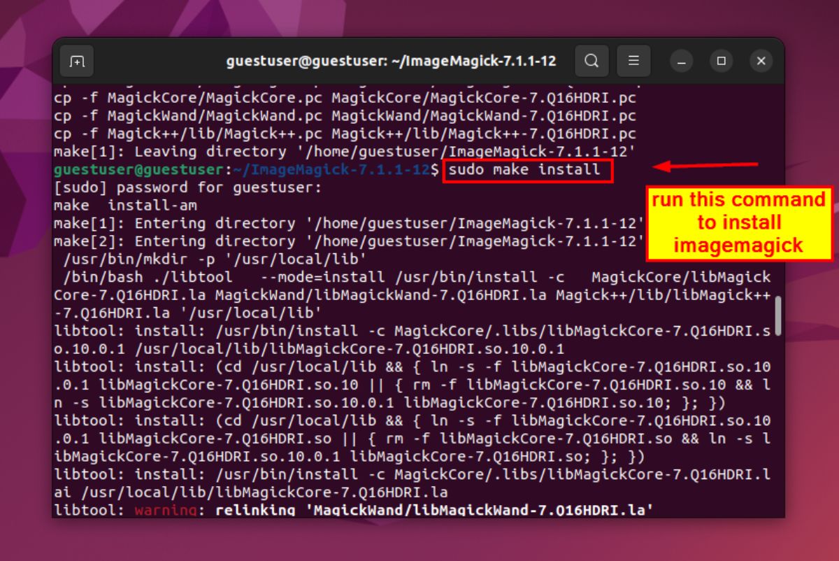The image size is (839, 561).
Task: Click the 'make[1]: Leaving directory' line
Action: (x=345, y=151)
